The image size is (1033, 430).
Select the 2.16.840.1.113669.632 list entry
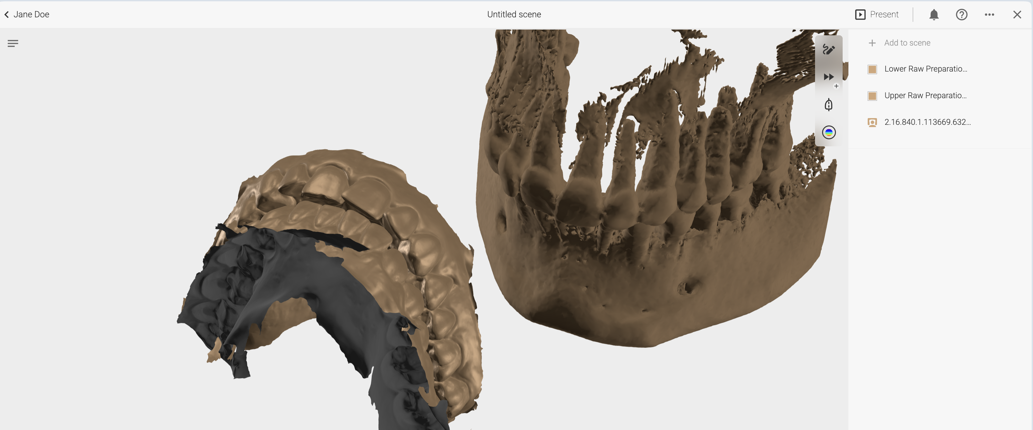click(927, 122)
